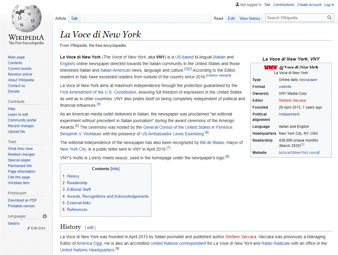Open Italian-American link in intro
338x255 pixels.
(115, 70)
